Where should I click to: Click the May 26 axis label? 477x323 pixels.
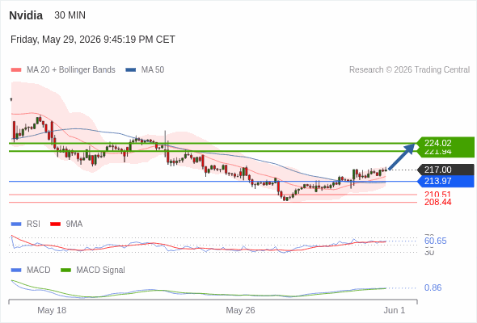pyautogui.click(x=240, y=310)
